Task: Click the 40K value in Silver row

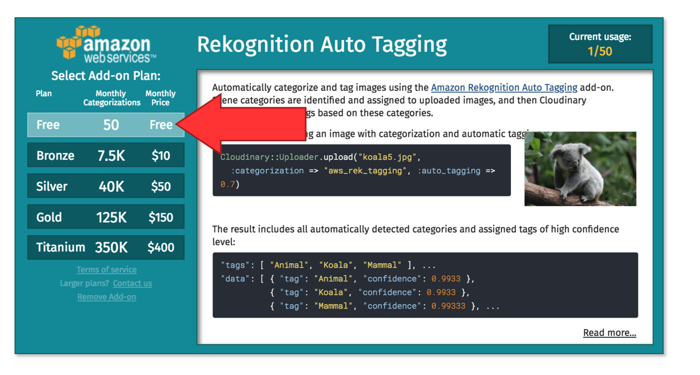Action: [x=111, y=187]
